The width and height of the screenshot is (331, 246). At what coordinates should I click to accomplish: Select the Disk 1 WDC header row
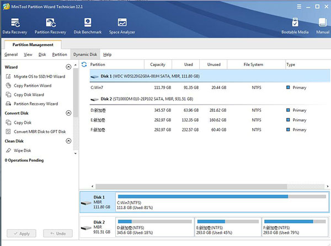point(210,76)
